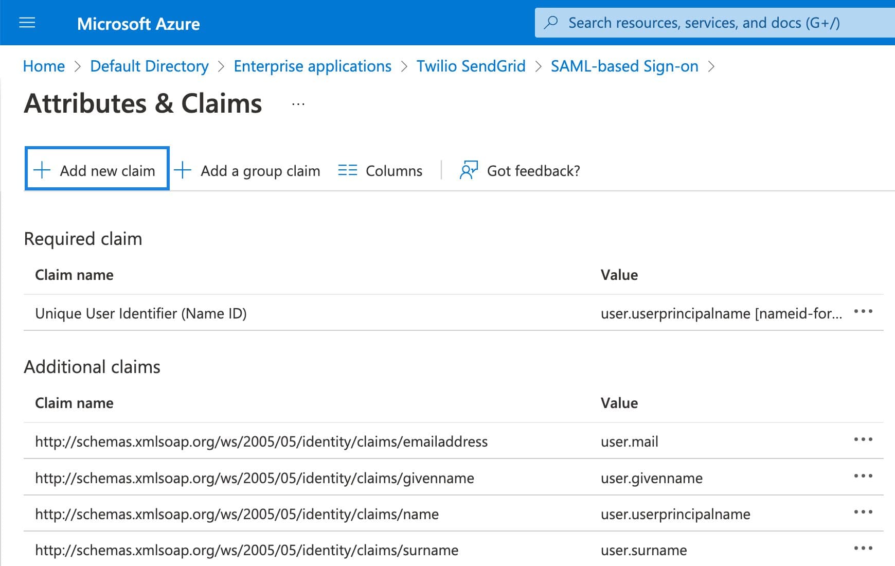This screenshot has width=895, height=566.
Task: Click Add new claim command
Action: [108, 170]
